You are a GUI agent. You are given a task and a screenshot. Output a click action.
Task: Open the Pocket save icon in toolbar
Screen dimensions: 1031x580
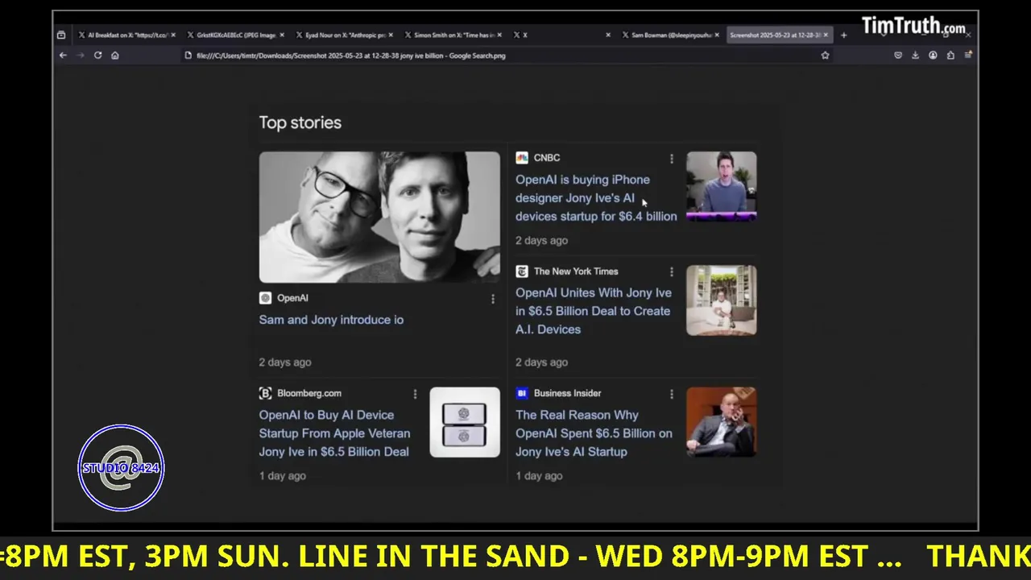[x=898, y=56]
